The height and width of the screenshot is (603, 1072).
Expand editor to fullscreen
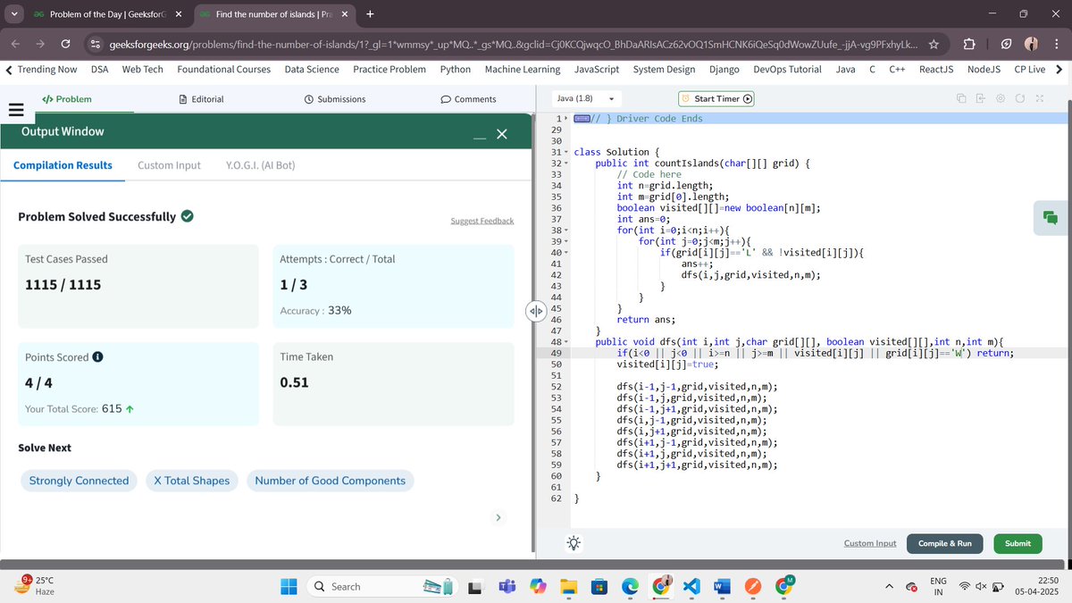[x=1039, y=98]
